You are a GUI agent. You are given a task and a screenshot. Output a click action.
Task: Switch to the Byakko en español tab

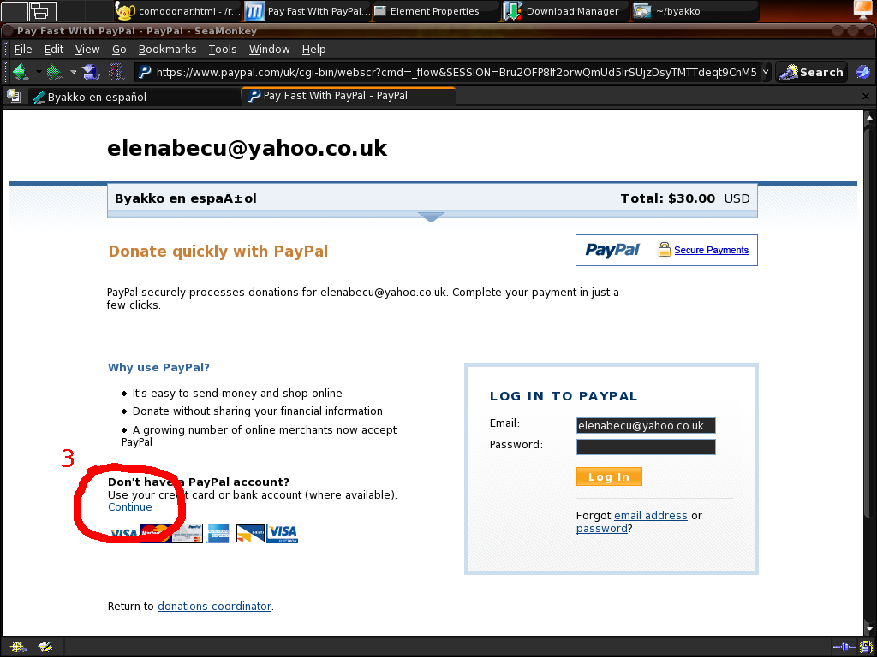[x=134, y=97]
